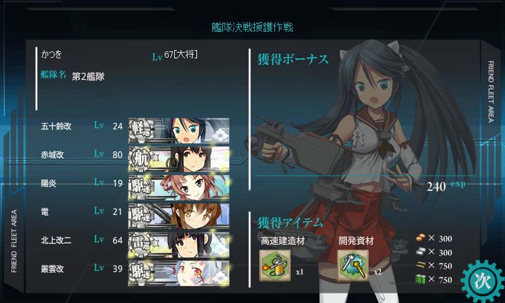Select the 叢雲改 destroyer banner

click(179, 273)
